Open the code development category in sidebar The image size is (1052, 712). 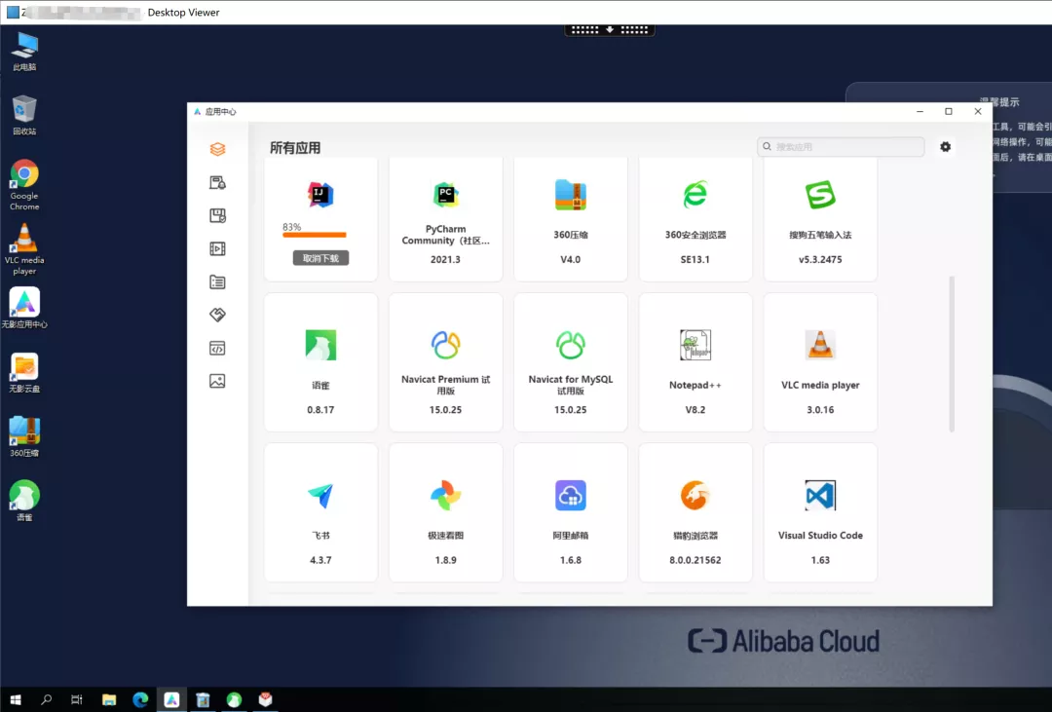pos(217,349)
